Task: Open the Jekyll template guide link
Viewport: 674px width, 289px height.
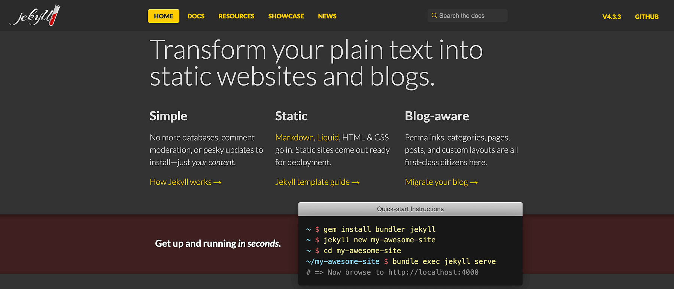Action: click(317, 182)
